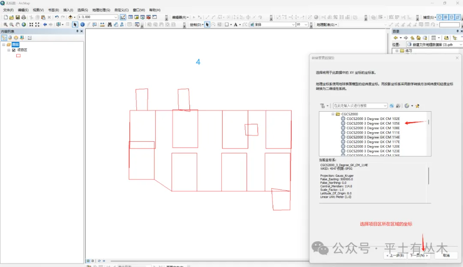463x267 pixels.
Task: Click the spatial reference search magnifier
Action: tap(391, 106)
